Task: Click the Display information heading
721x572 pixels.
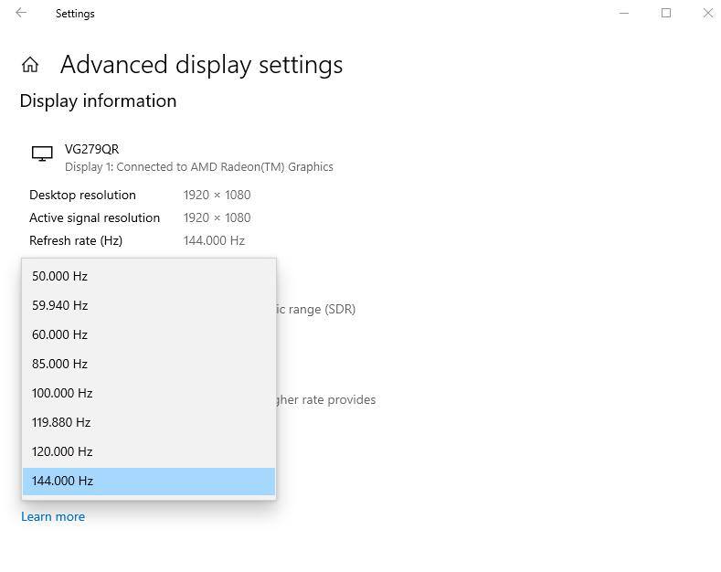Action: click(x=98, y=101)
